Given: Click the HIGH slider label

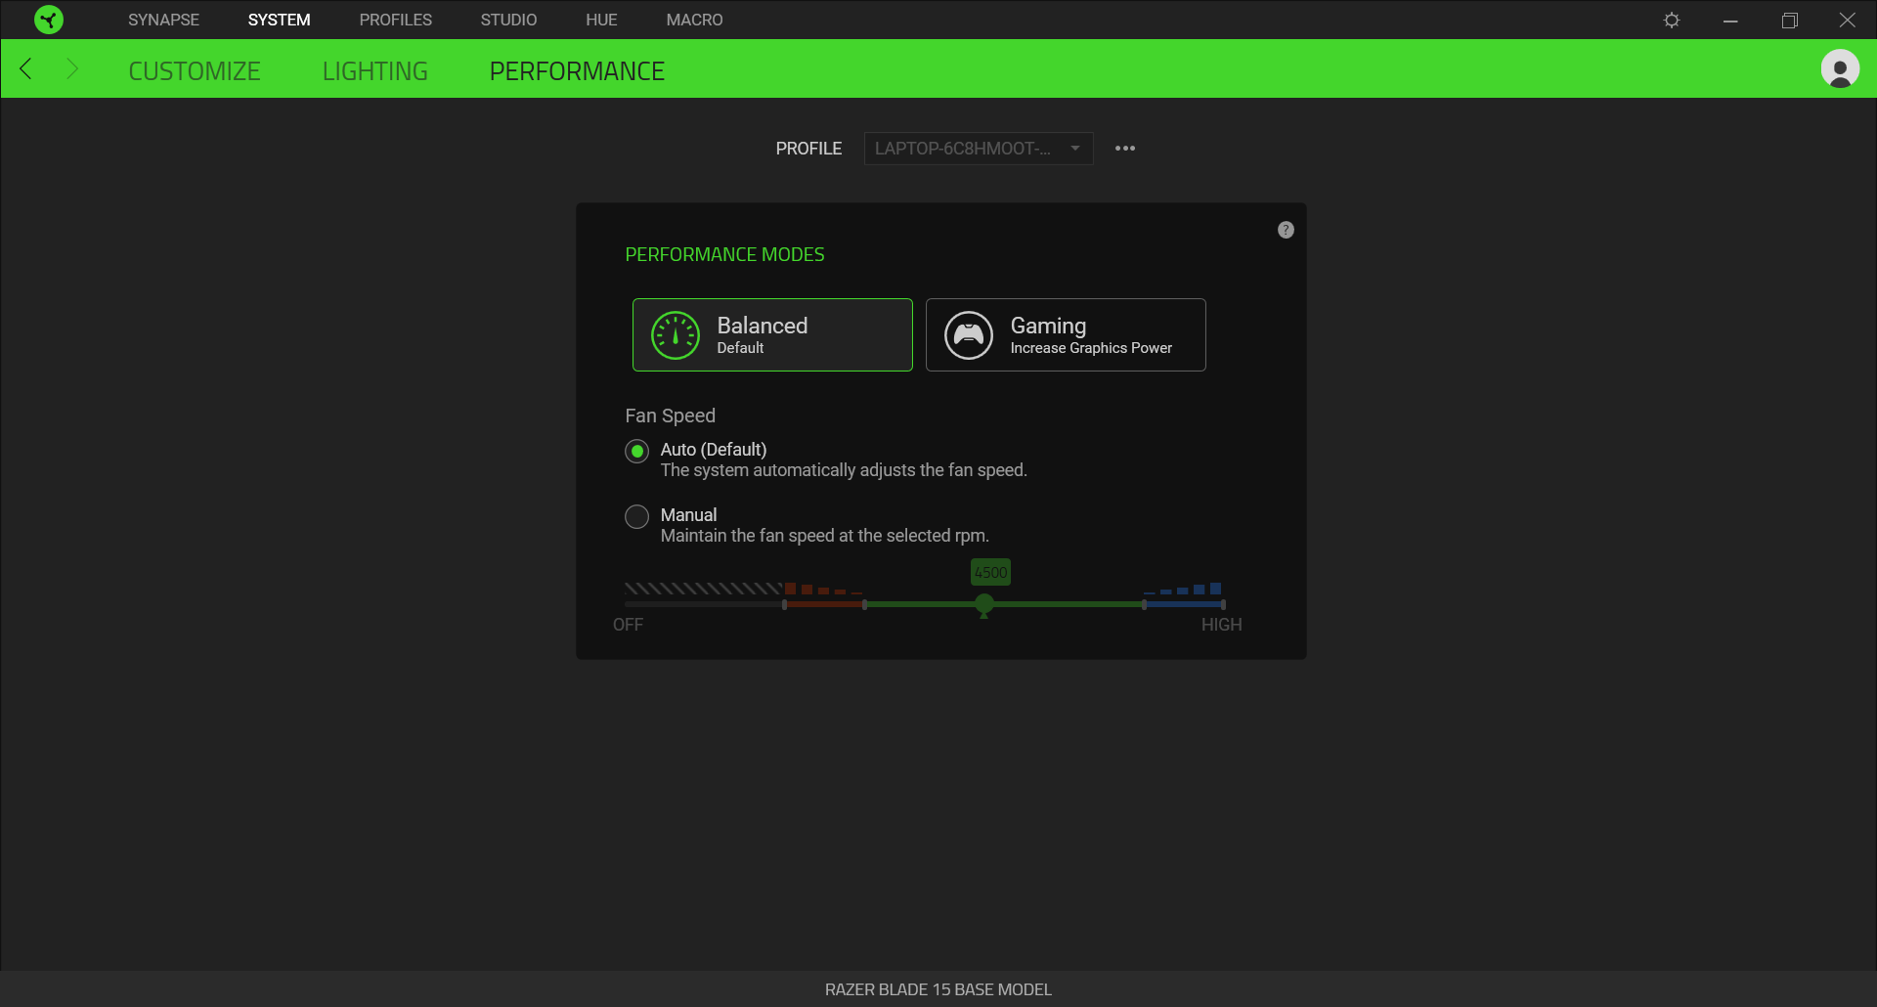Looking at the screenshot, I should point(1221,625).
